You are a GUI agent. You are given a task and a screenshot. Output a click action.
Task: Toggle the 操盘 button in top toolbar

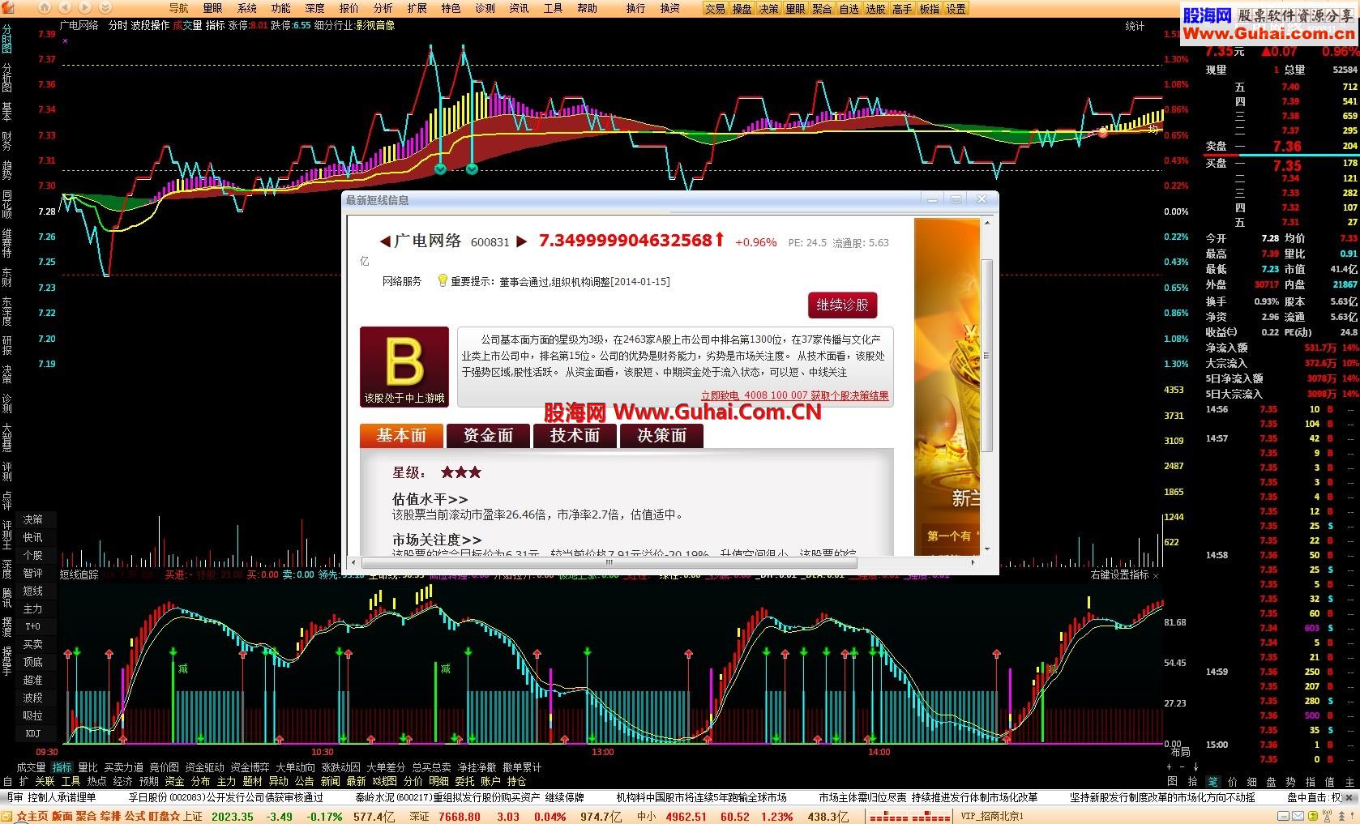[742, 8]
